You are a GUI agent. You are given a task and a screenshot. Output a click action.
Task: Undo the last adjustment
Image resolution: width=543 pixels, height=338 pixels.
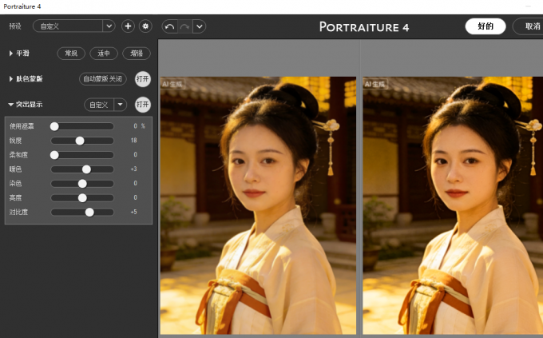169,26
